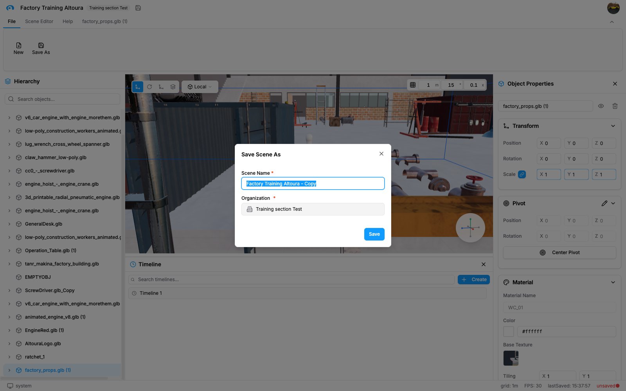Click the Search objects field in Hierarchy
Image resolution: width=626 pixels, height=391 pixels.
[x=63, y=99]
